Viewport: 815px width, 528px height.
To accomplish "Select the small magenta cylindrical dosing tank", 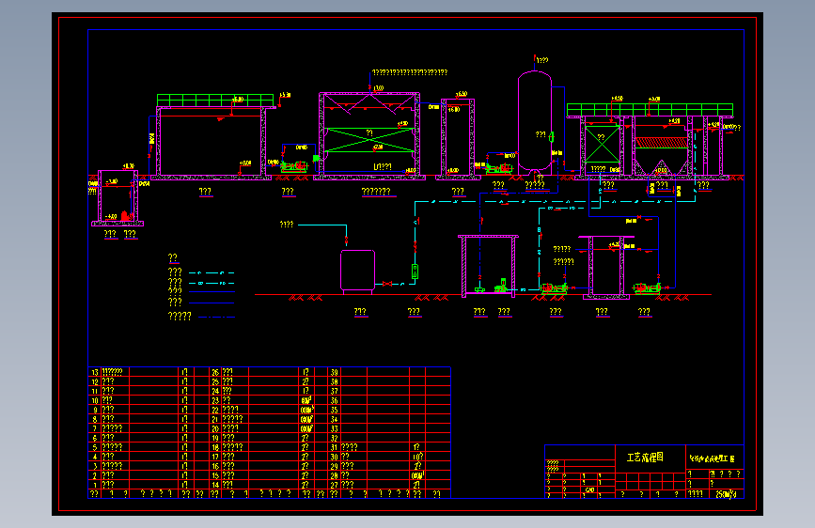I will tap(357, 271).
